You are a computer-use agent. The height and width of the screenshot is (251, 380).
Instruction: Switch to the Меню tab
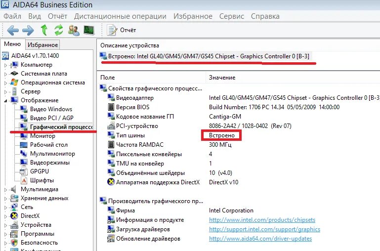pos(12,44)
